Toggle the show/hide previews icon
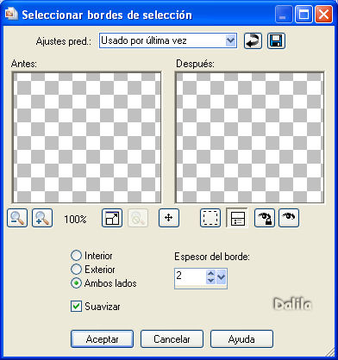Image resolution: width=338 pixels, height=360 pixels. coord(237,218)
